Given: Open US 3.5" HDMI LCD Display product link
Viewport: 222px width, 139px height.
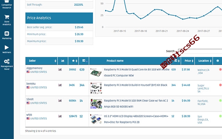Looking at the screenshot, I should [x=136, y=119].
